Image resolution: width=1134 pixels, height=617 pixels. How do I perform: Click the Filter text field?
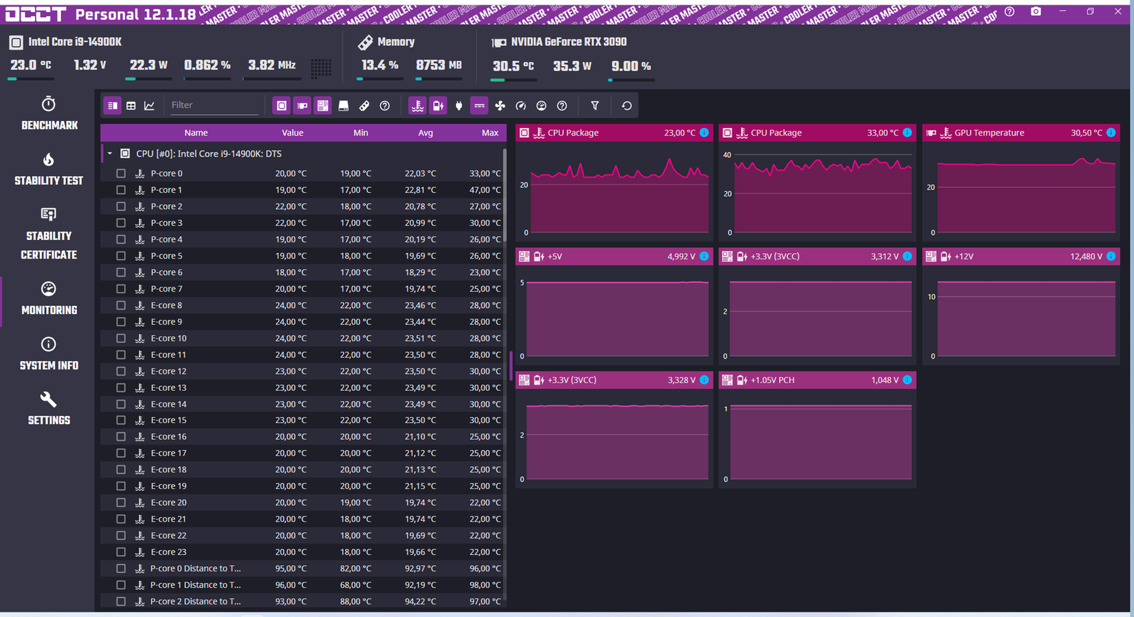(214, 105)
